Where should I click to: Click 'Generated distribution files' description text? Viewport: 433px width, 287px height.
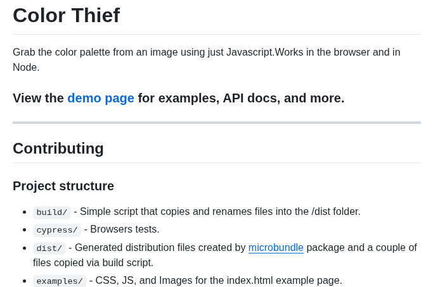(160, 248)
